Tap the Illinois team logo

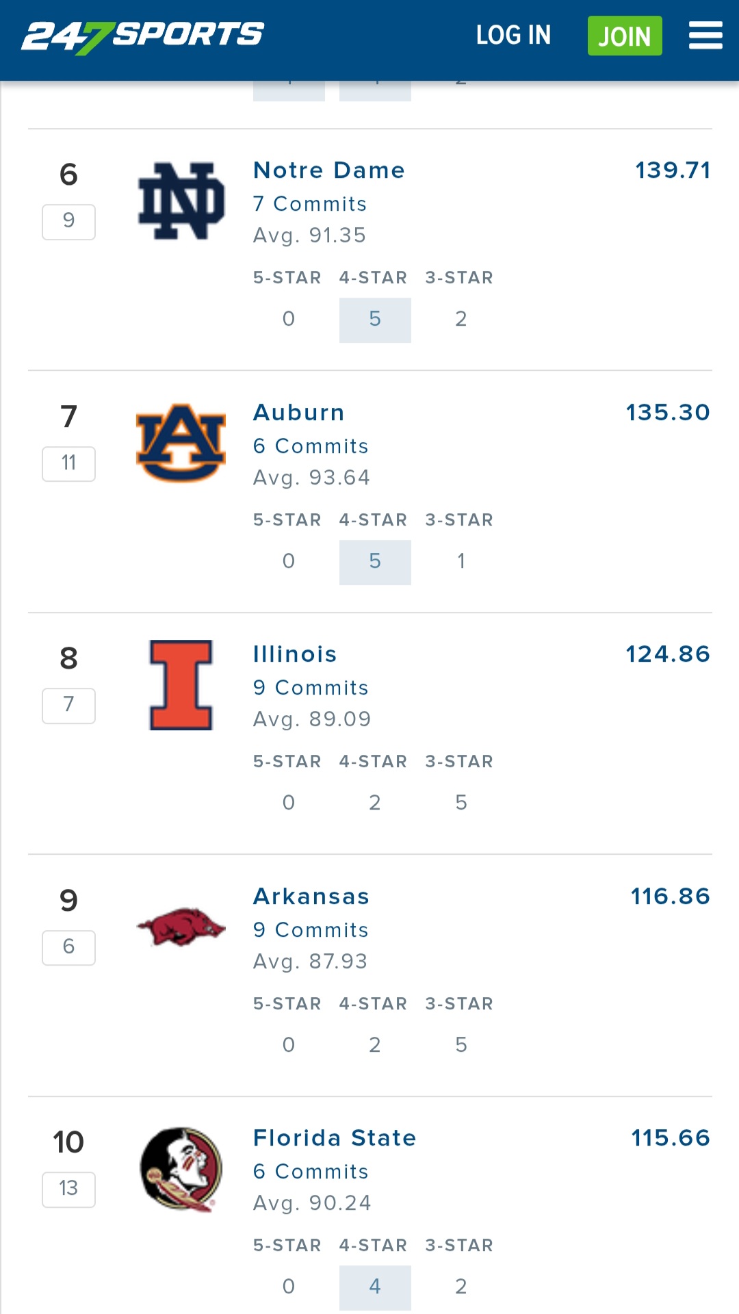[181, 685]
